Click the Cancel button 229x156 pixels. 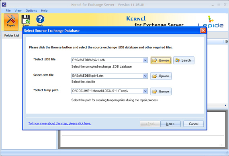click(x=194, y=124)
